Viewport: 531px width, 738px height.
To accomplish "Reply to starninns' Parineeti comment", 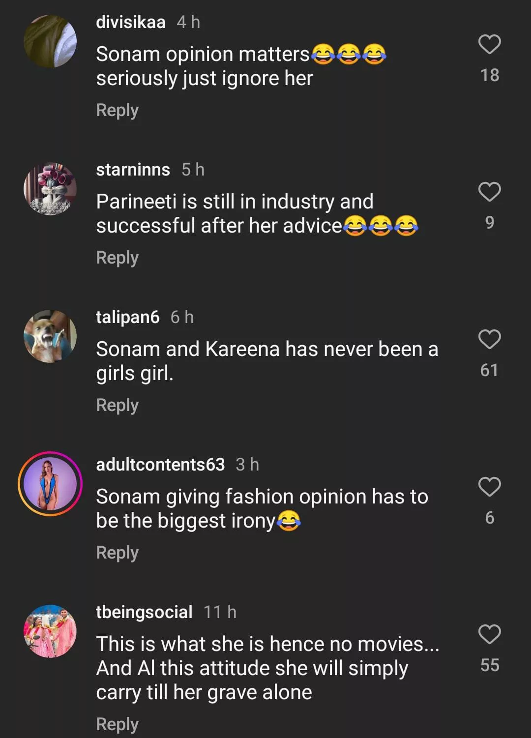I will [117, 258].
